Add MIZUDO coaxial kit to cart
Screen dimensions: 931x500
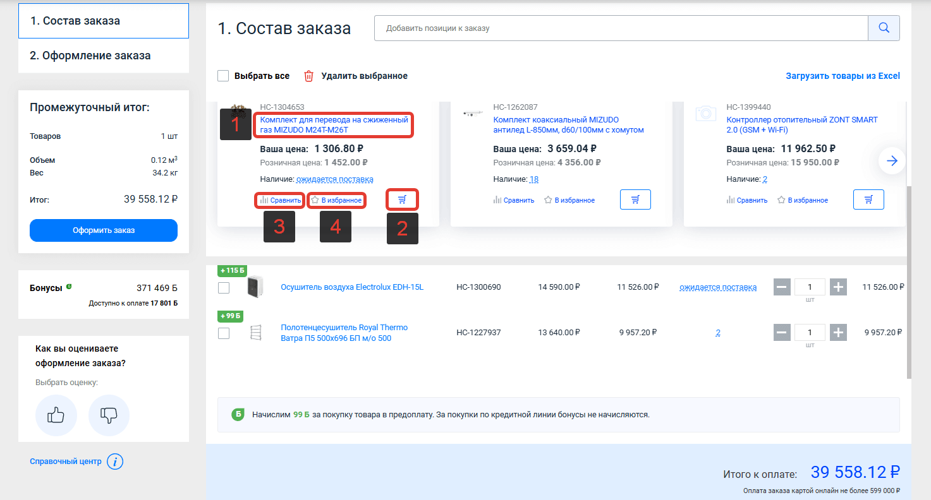[635, 199]
